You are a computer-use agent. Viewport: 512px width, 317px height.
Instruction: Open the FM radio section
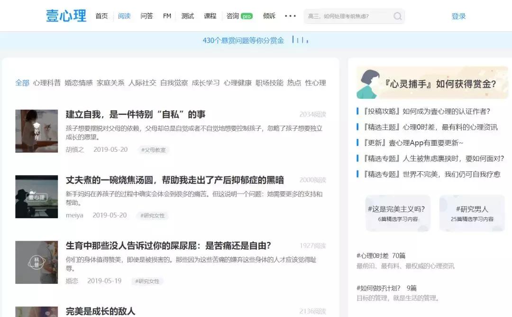pos(166,16)
